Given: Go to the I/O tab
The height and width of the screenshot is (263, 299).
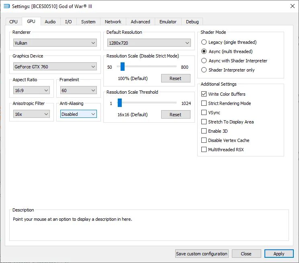Looking at the screenshot, I should click(68, 22).
